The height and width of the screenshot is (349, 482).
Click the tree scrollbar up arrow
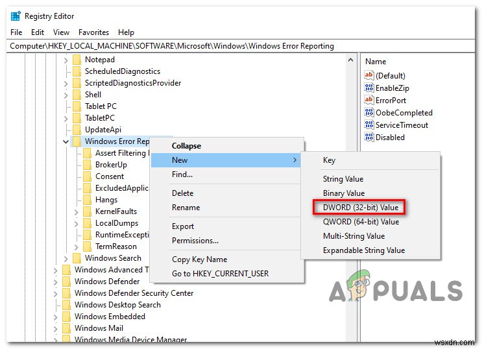(350, 60)
